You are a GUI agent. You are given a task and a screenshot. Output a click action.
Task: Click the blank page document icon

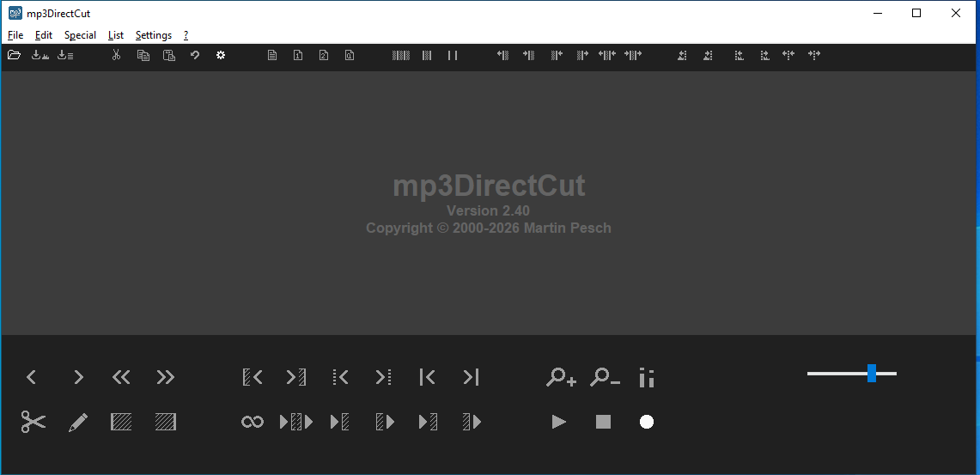coord(272,55)
